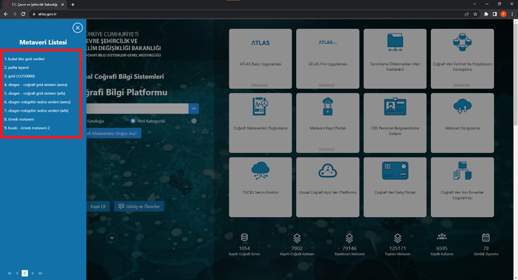Expand the search box dropdown arrow
The image size is (518, 280).
193,108
